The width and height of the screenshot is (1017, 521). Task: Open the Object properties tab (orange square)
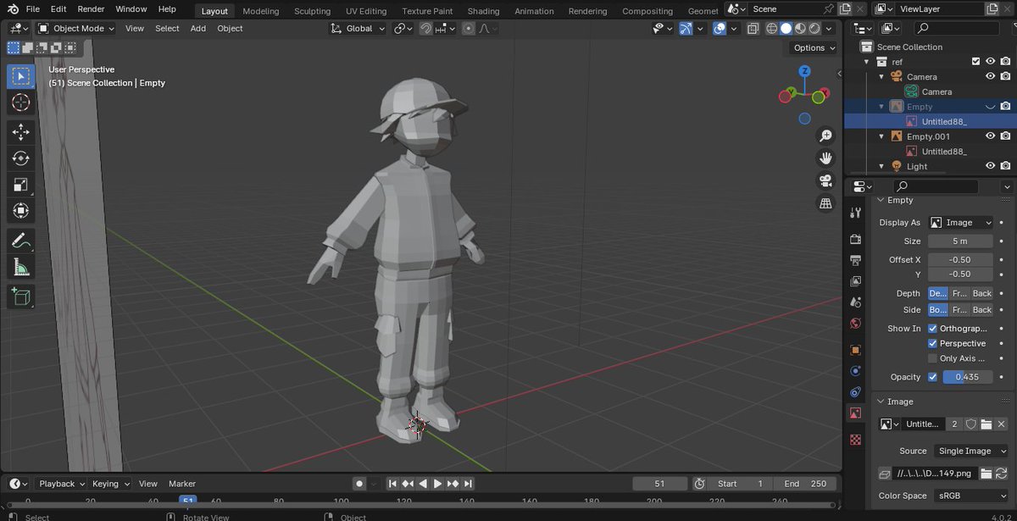[855, 350]
